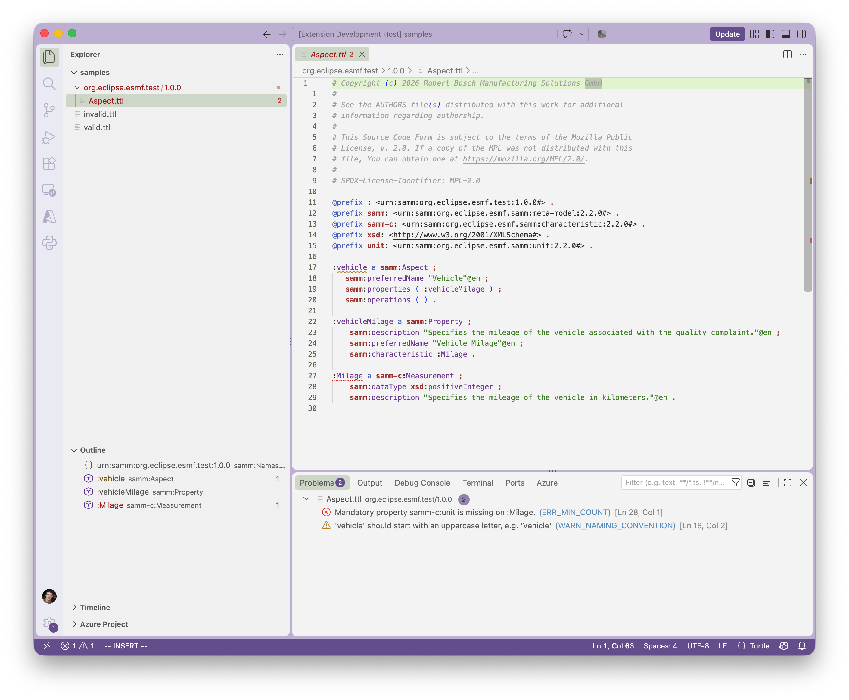Open the Manage gear menu
This screenshot has height=700, width=849.
pos(49,623)
